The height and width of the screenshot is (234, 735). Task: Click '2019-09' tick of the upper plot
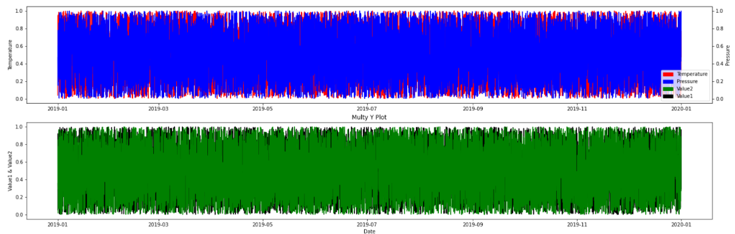(x=472, y=109)
